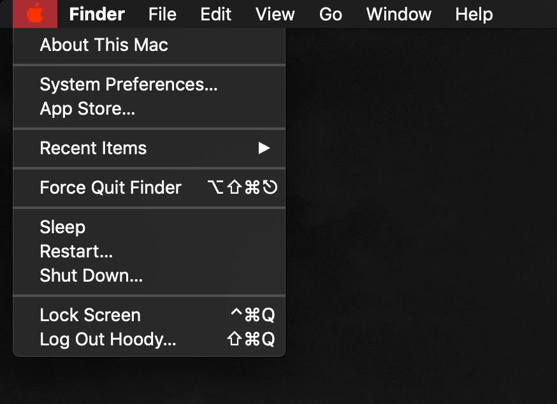The image size is (557, 404).
Task: Launch App Store from the Apple menu
Action: tap(149, 109)
